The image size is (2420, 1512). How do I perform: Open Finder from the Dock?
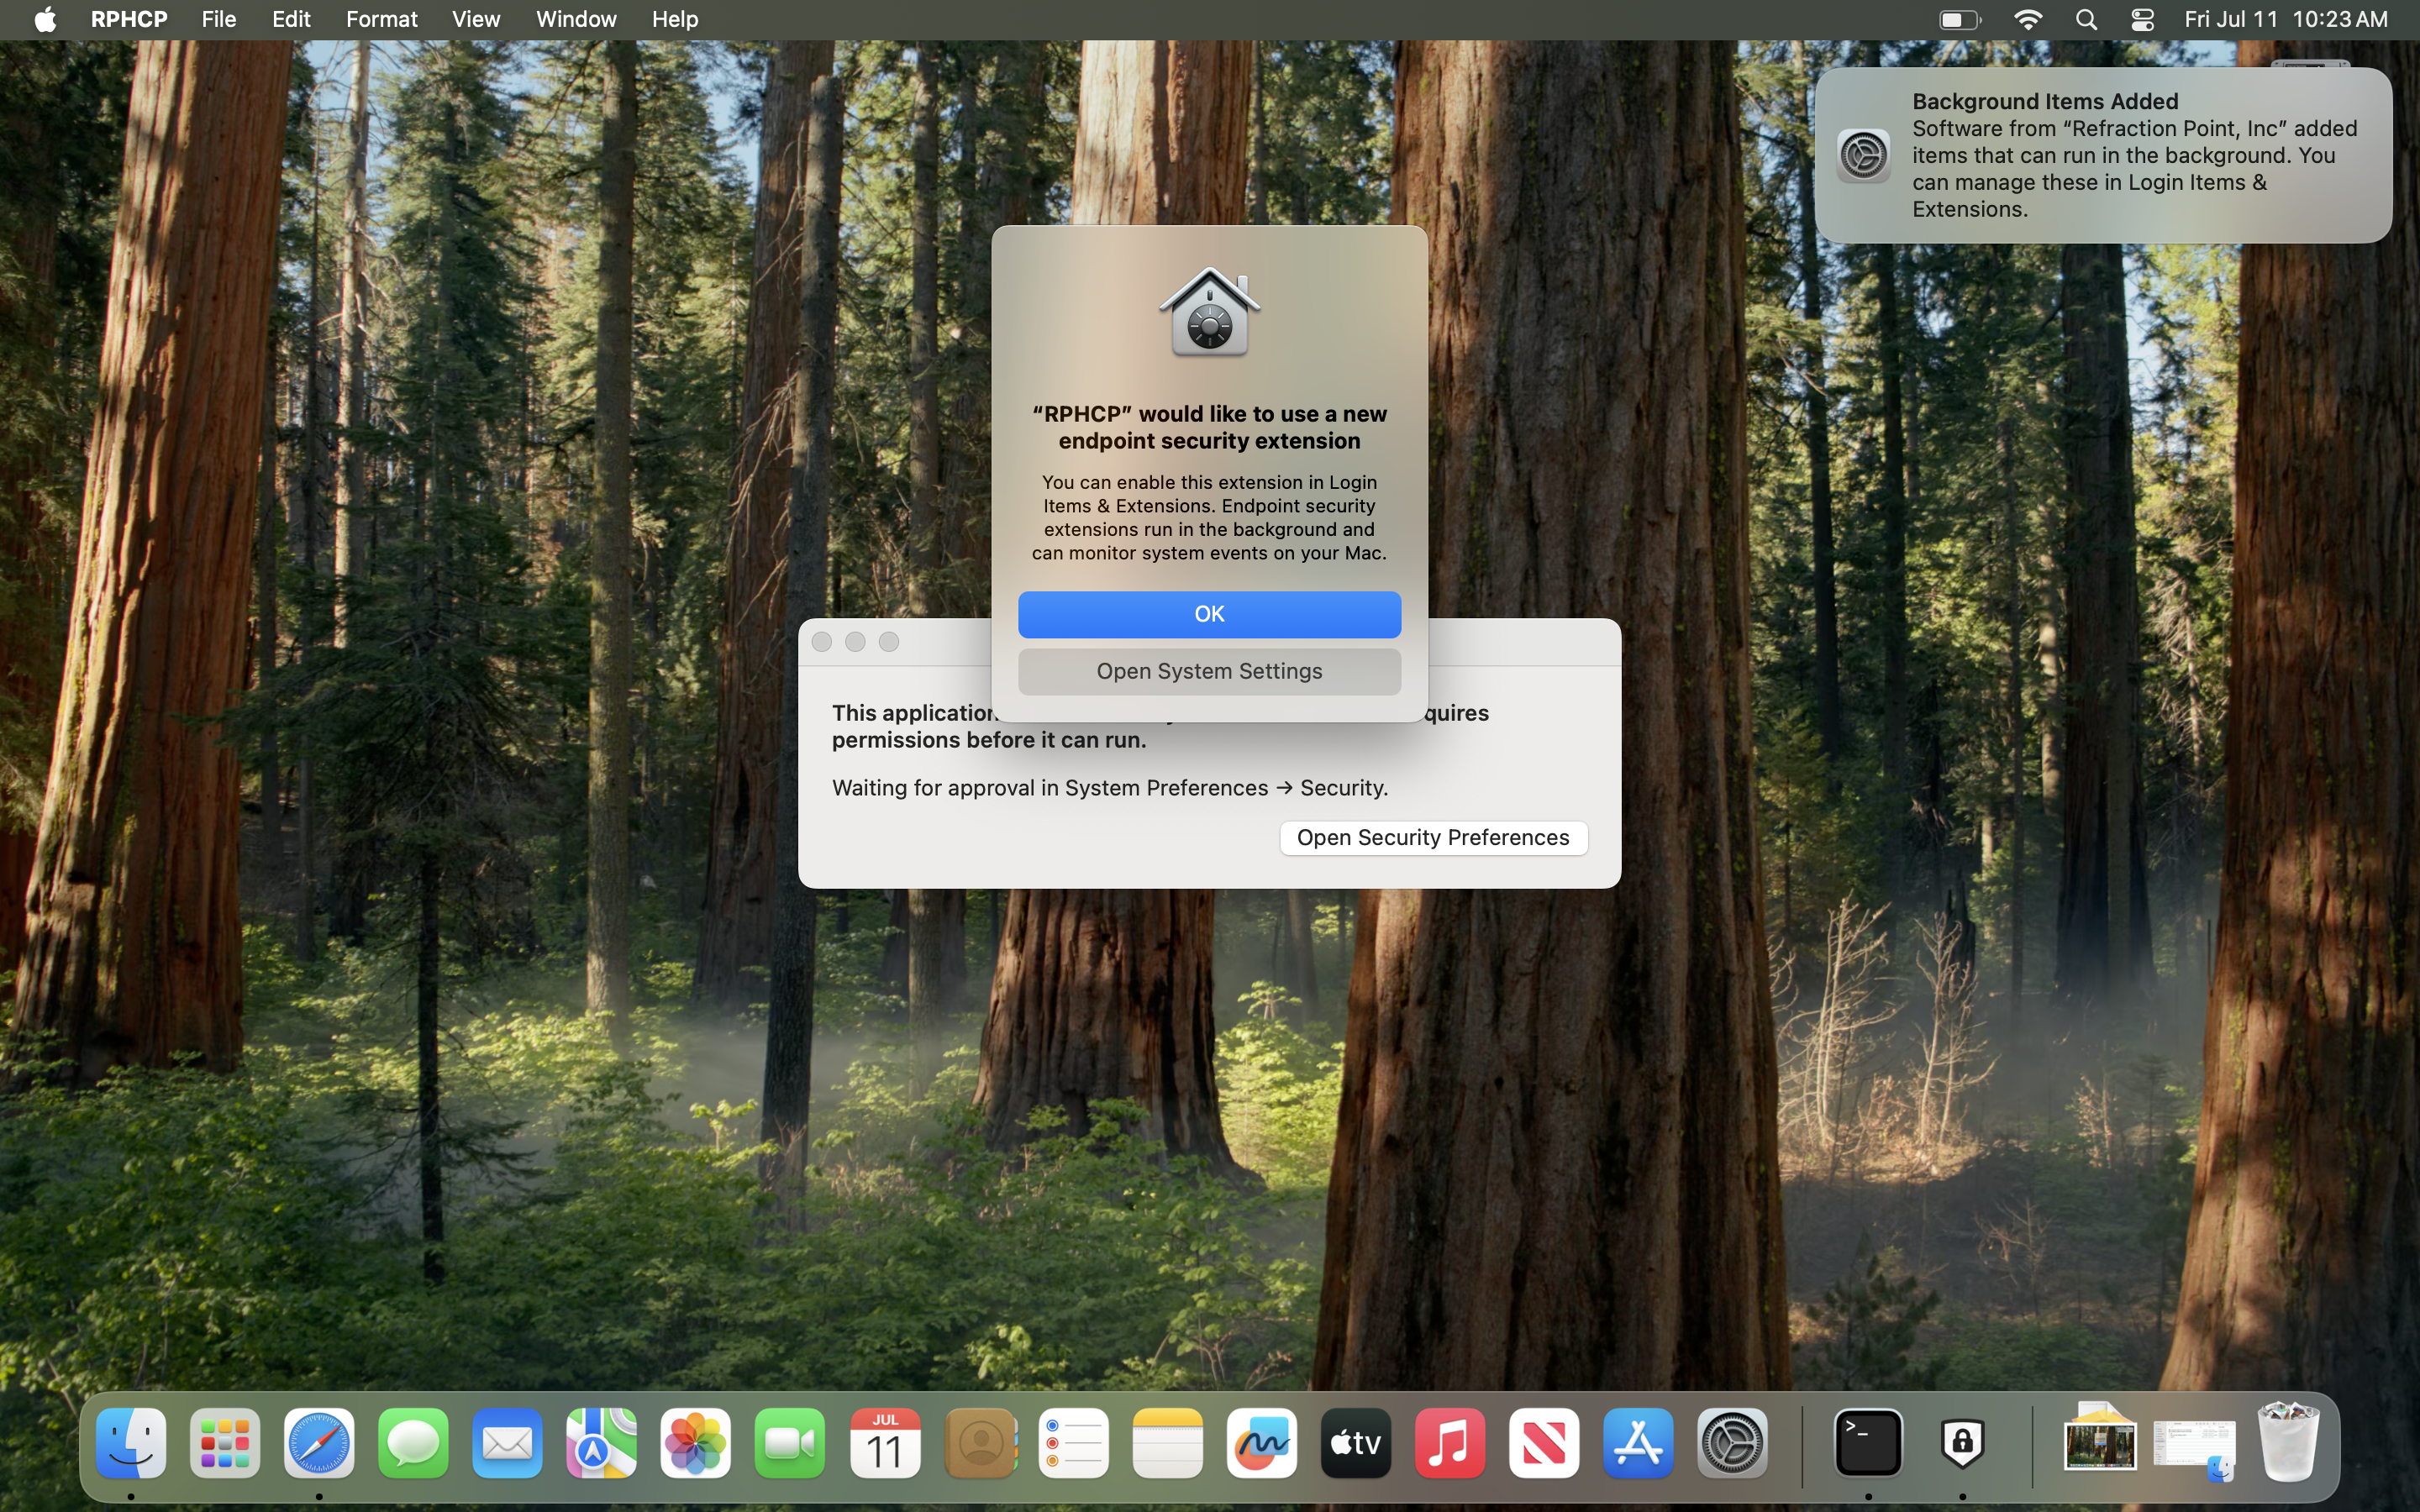pyautogui.click(x=131, y=1443)
